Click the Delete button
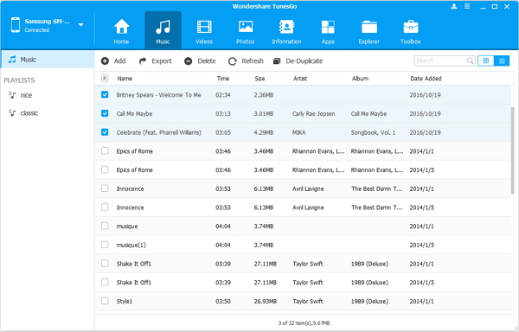Screen dimensions: 519x332 [200, 61]
